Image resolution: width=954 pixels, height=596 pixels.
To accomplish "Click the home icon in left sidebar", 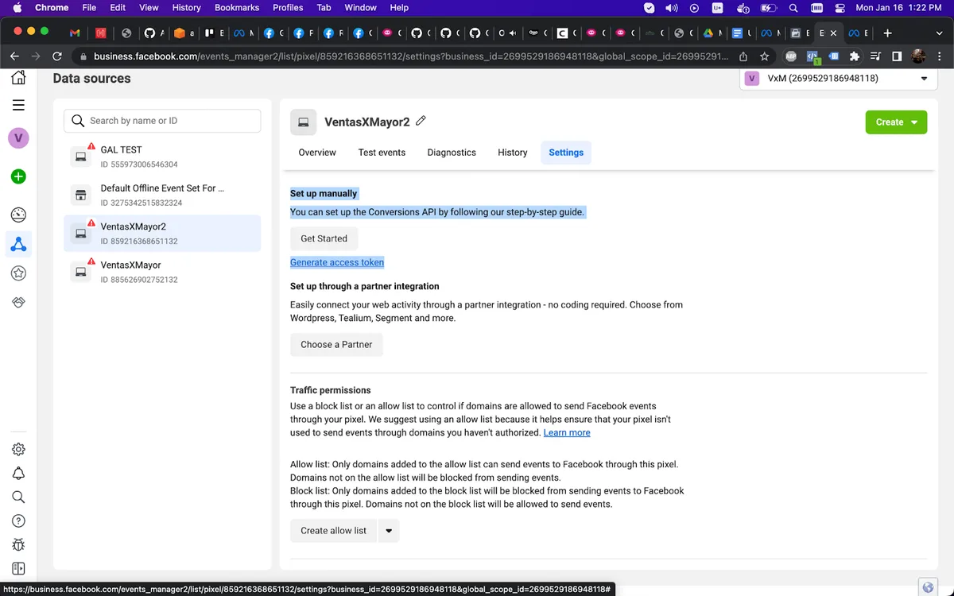I will [18, 78].
